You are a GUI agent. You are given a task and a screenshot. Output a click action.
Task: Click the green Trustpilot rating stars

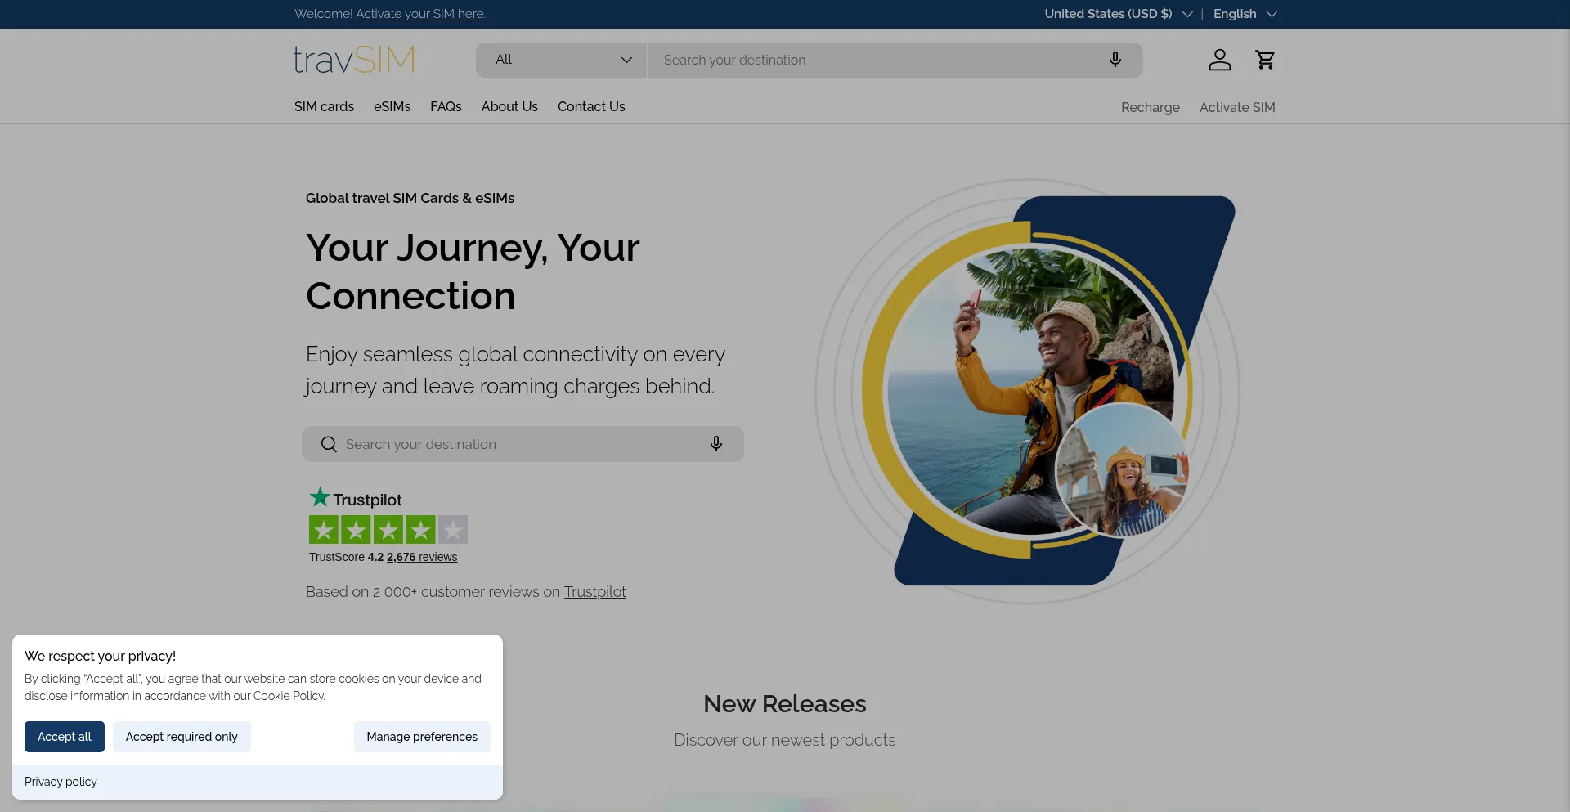[x=388, y=530]
